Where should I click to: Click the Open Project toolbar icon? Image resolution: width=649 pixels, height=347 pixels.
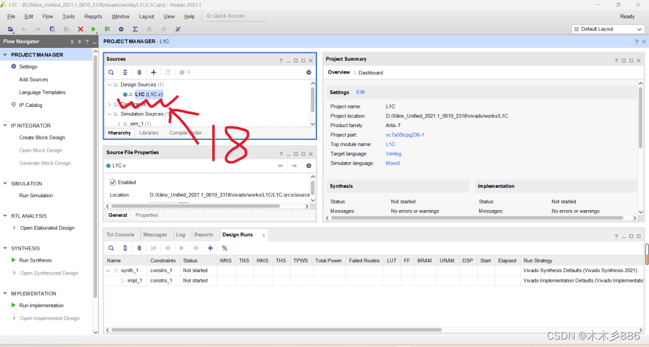click(x=10, y=29)
